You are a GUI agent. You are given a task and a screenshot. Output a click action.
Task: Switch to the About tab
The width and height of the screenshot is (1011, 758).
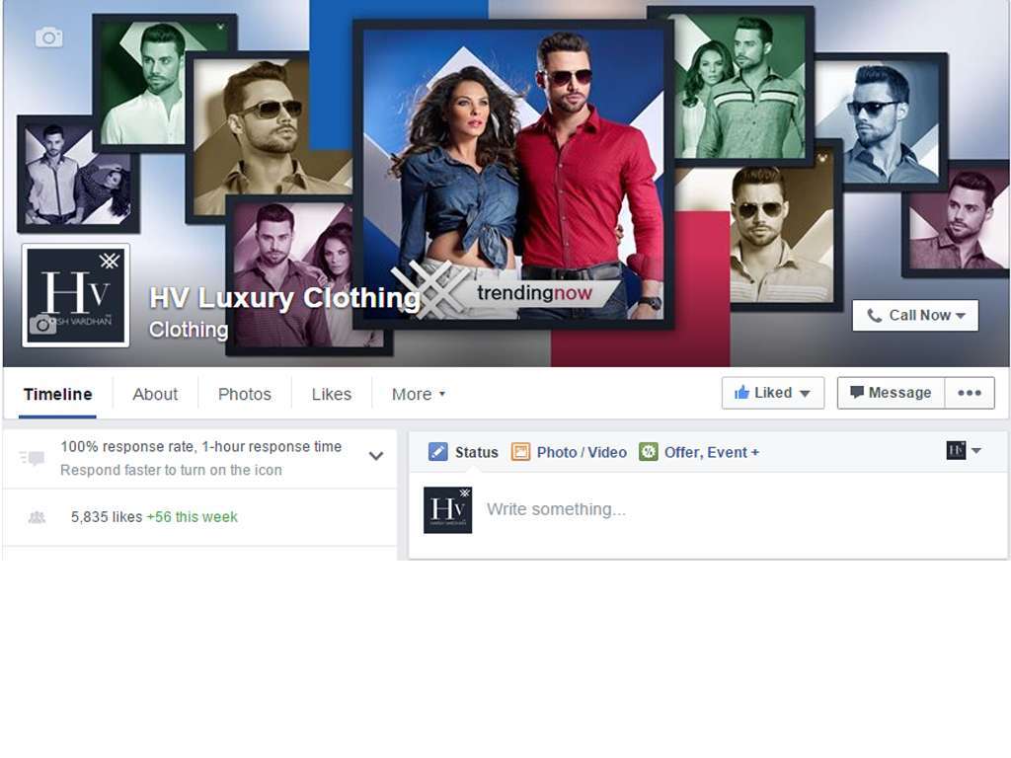155,394
